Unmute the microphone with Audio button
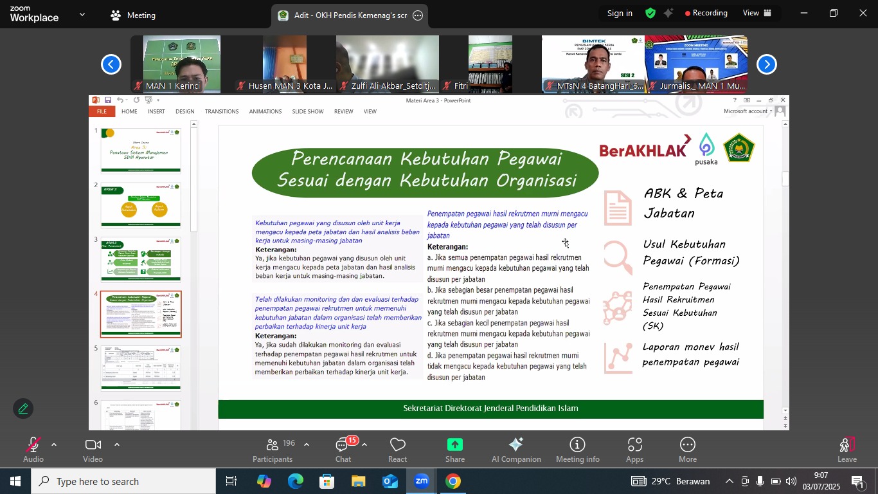The image size is (878, 494). (33, 450)
